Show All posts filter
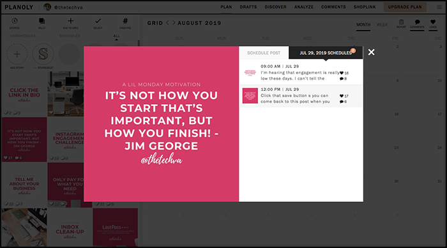The width and height of the screenshot is (447, 248). 116,36
